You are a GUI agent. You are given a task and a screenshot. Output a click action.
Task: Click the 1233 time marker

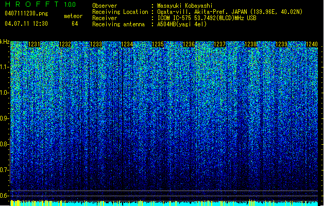tap(96, 44)
